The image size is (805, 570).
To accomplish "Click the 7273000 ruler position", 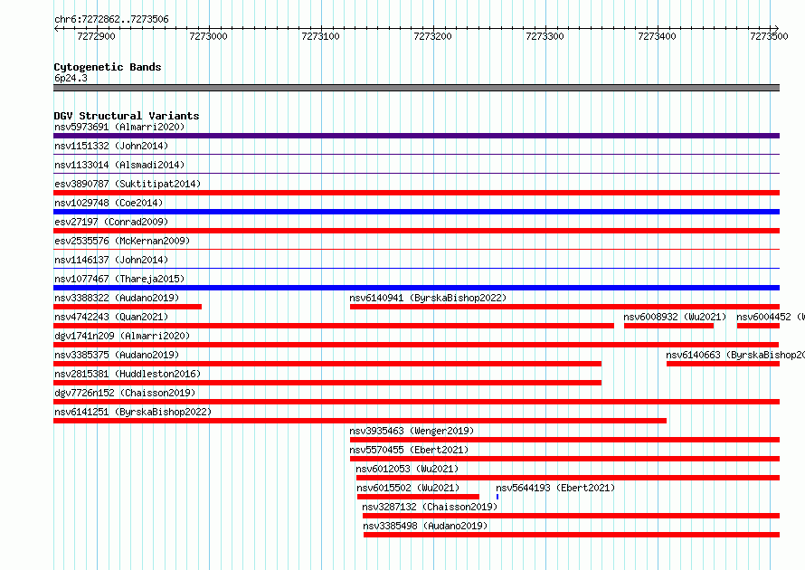I will 208,36.
